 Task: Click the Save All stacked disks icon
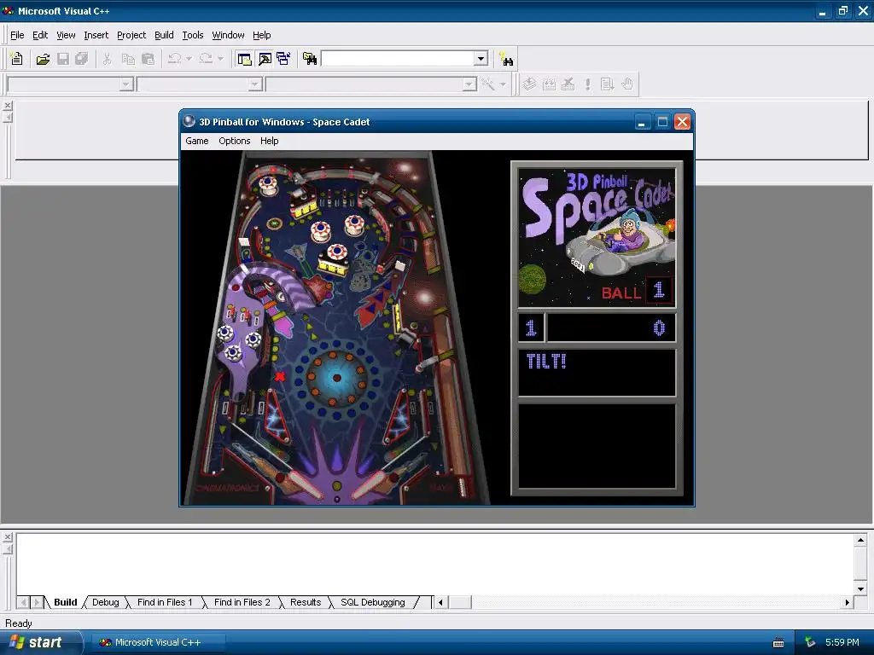click(x=81, y=59)
